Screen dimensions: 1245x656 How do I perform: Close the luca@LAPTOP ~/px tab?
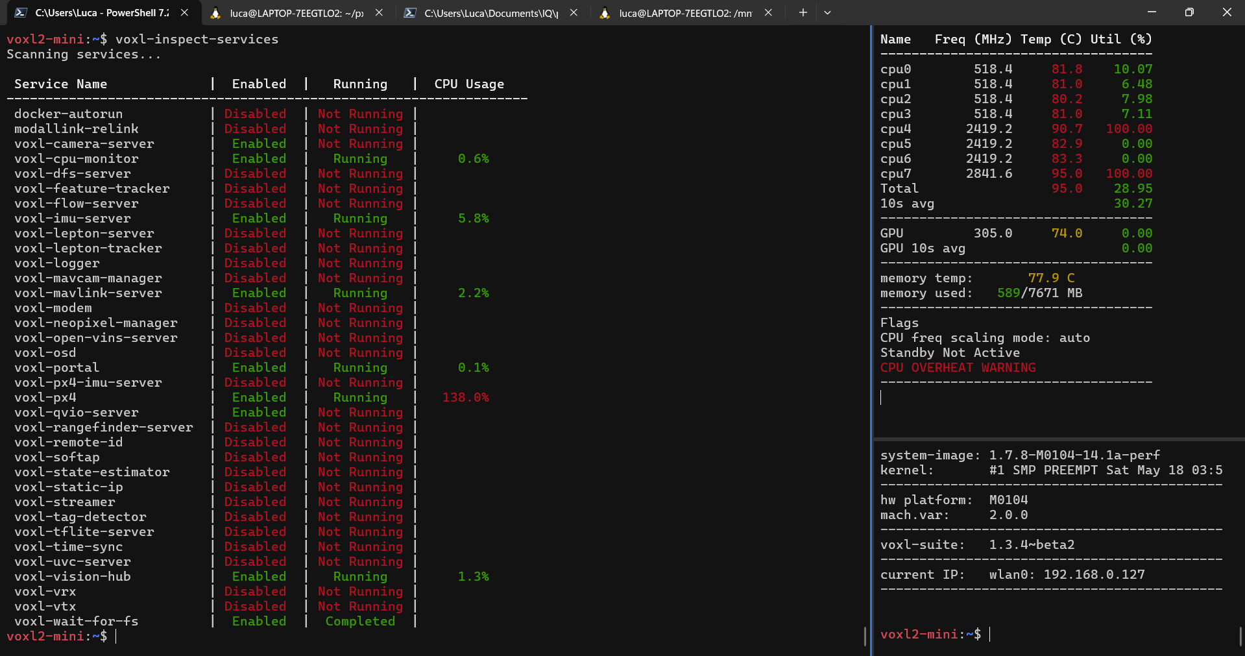tap(379, 12)
